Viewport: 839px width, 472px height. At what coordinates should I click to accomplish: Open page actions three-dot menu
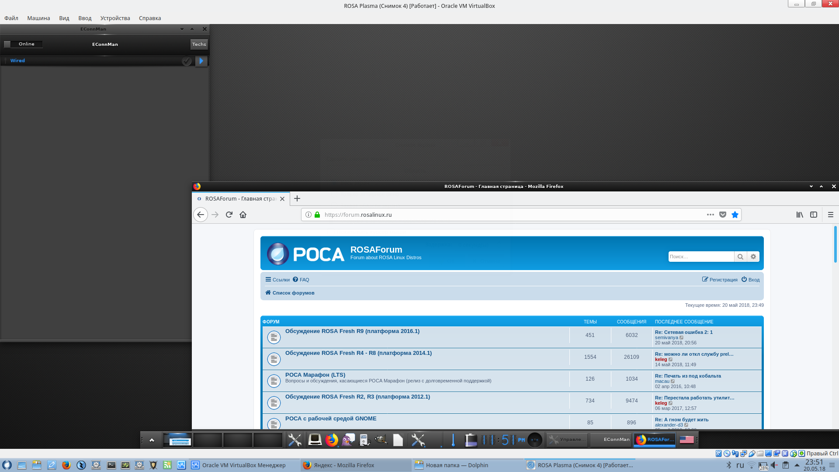[x=710, y=215]
